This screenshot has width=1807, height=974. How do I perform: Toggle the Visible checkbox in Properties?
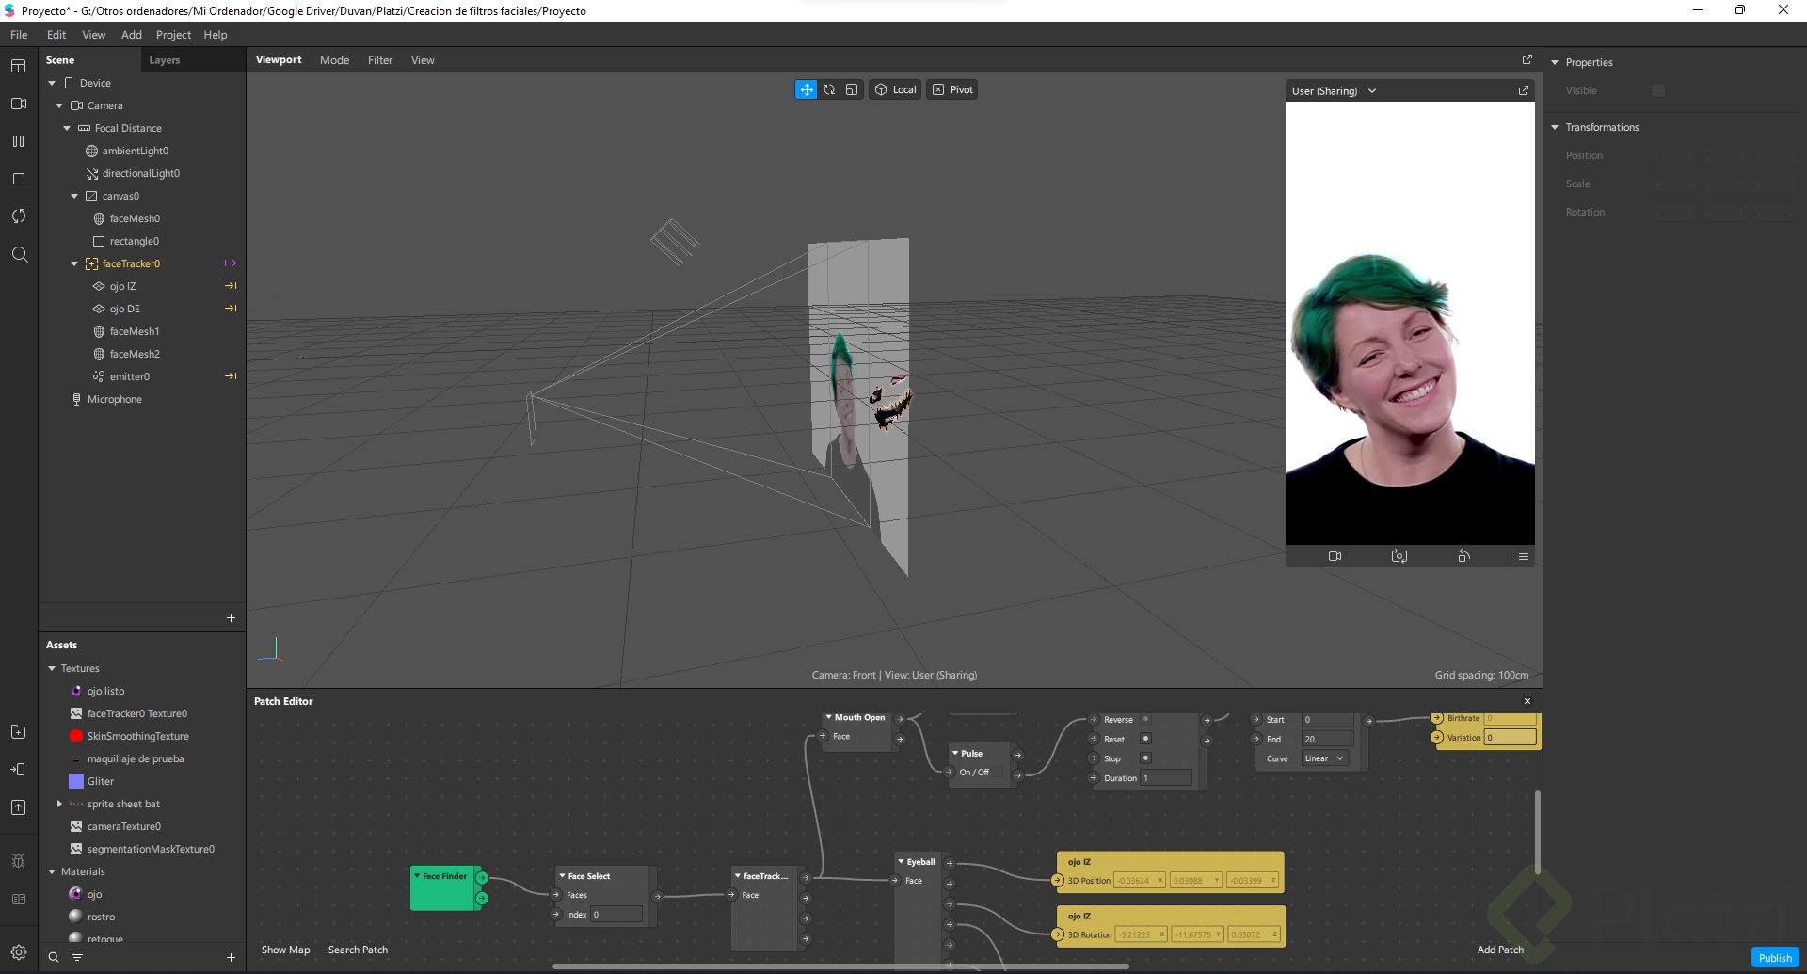(1658, 90)
